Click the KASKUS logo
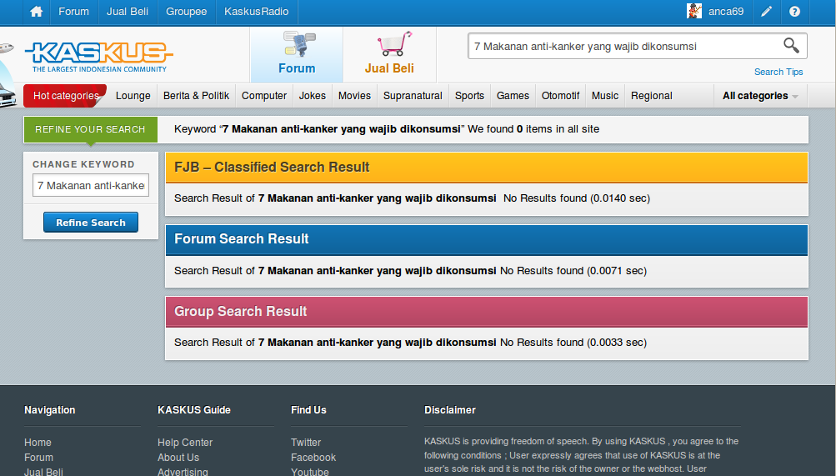 (99, 57)
